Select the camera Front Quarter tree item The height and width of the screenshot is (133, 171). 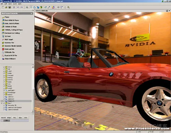pos(15,107)
